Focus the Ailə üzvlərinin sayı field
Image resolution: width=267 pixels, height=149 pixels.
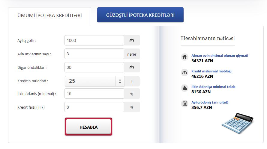pos(94,54)
